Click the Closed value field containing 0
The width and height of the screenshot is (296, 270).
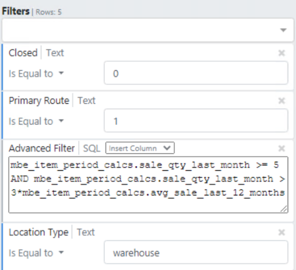pyautogui.click(x=196, y=74)
